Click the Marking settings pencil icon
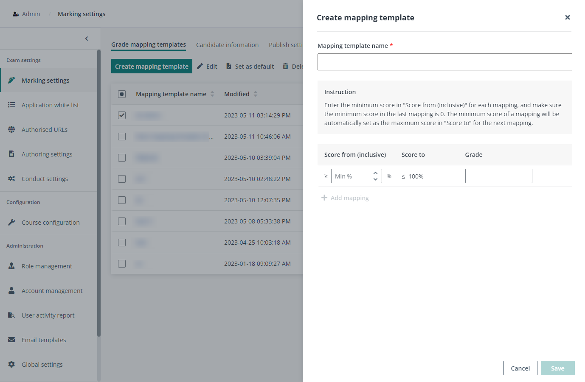The width and height of the screenshot is (585, 382). coord(11,80)
